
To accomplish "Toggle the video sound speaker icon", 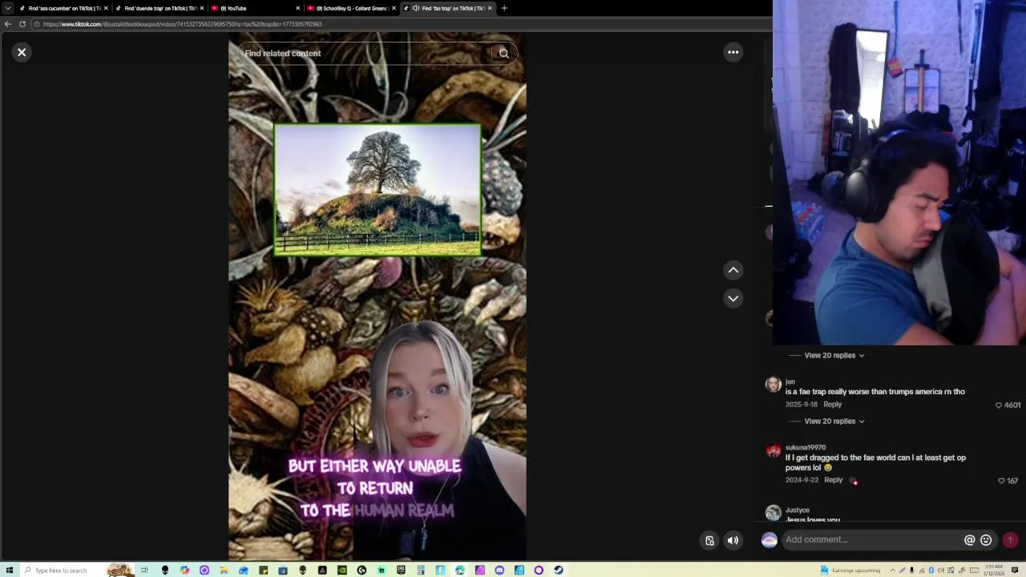I will pos(733,540).
